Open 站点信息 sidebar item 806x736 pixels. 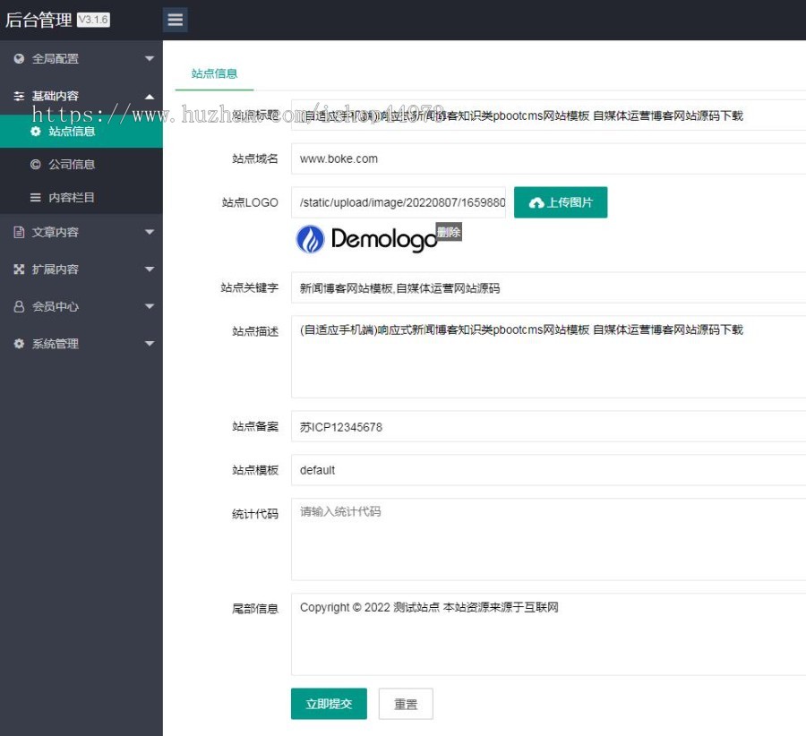(81, 131)
